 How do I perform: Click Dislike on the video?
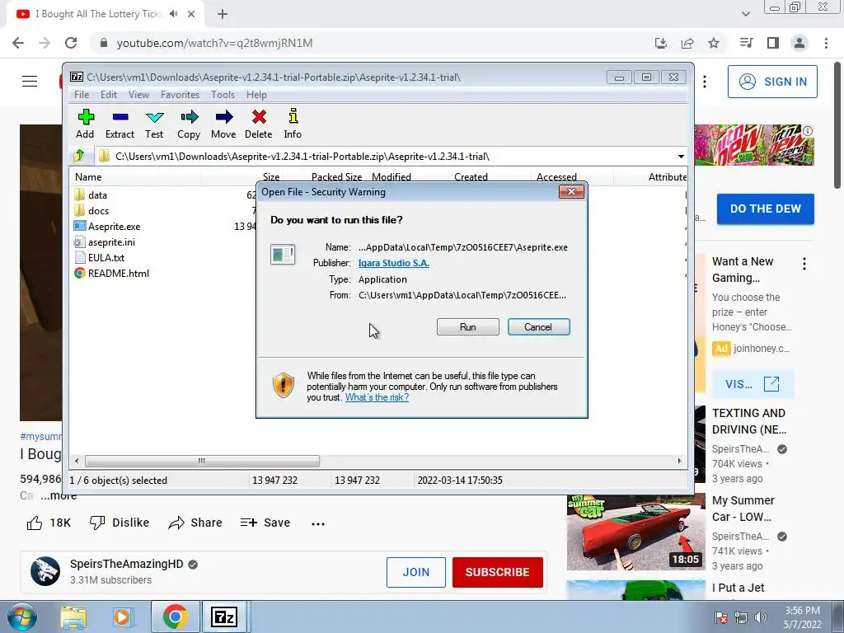point(120,523)
